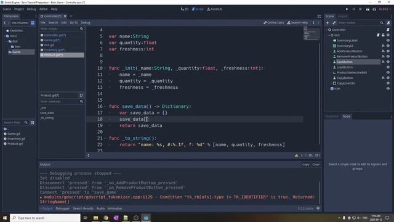Close the Controller scene tab
Viewport: 394px width, 222px height.
[65, 16]
